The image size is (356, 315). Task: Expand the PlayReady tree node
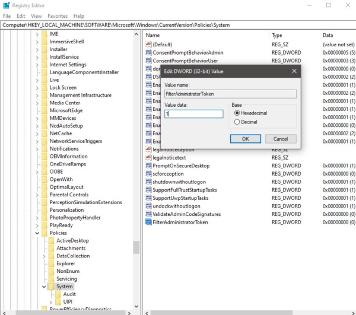pyautogui.click(x=37, y=225)
